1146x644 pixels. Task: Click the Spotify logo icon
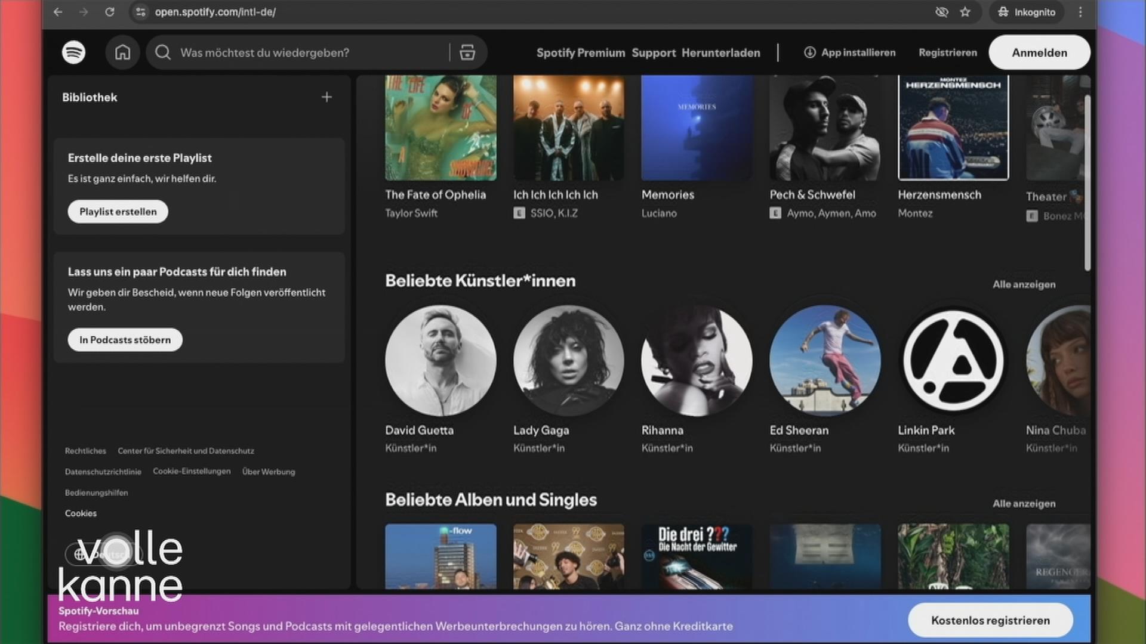click(x=73, y=52)
